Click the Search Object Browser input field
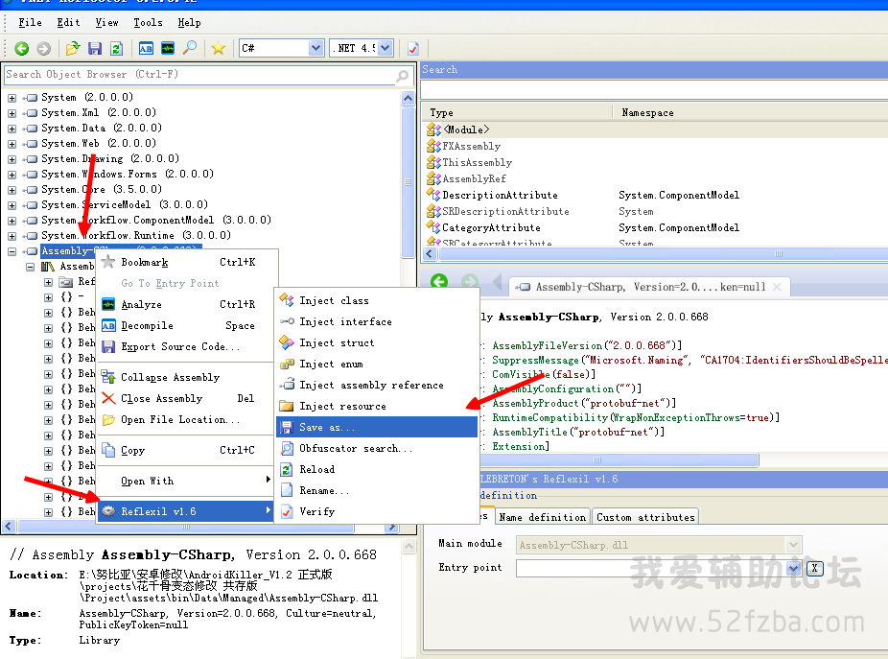This screenshot has height=659, width=888. pyautogui.click(x=199, y=75)
